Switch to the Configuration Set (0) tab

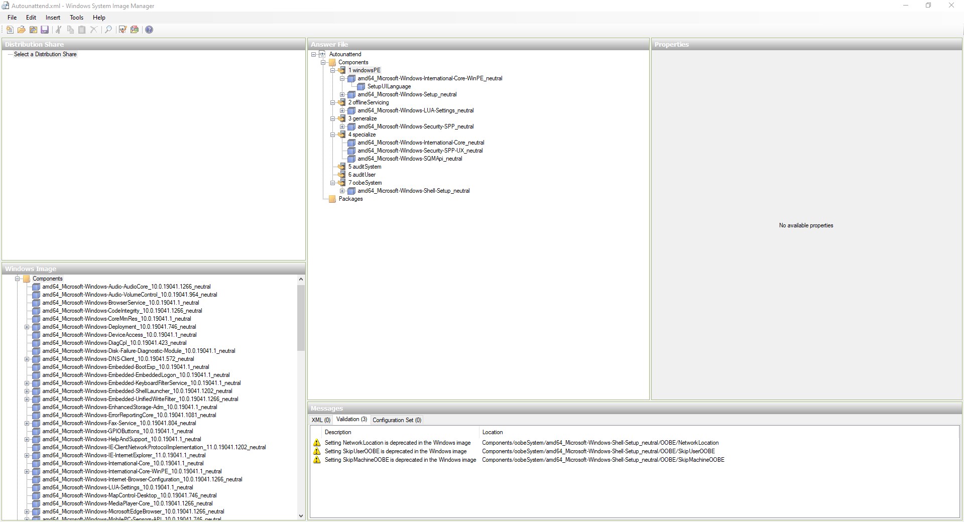[397, 420]
